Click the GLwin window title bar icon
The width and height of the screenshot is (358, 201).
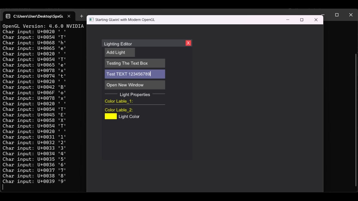(91, 20)
